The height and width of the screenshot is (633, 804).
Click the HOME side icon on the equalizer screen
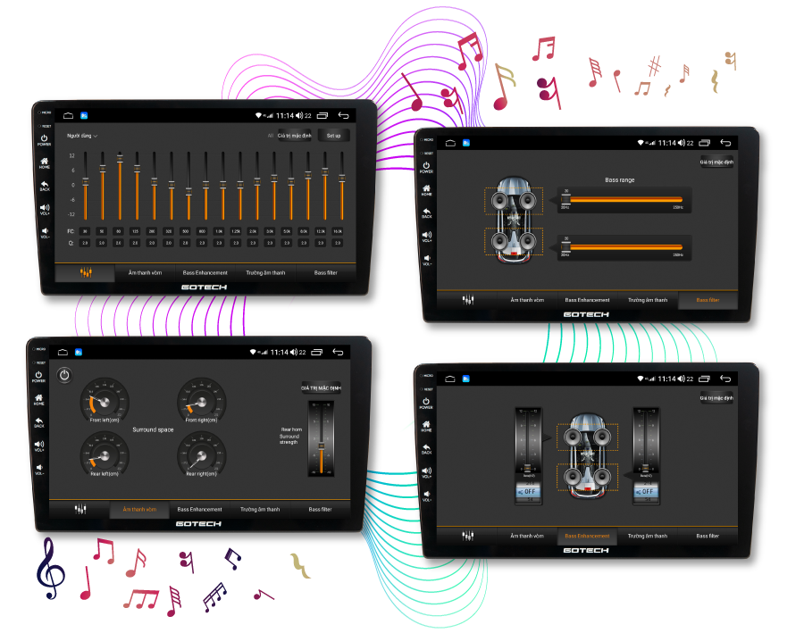pyautogui.click(x=44, y=163)
